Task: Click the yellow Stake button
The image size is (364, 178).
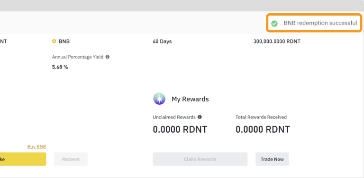Action: pyautogui.click(x=23, y=159)
